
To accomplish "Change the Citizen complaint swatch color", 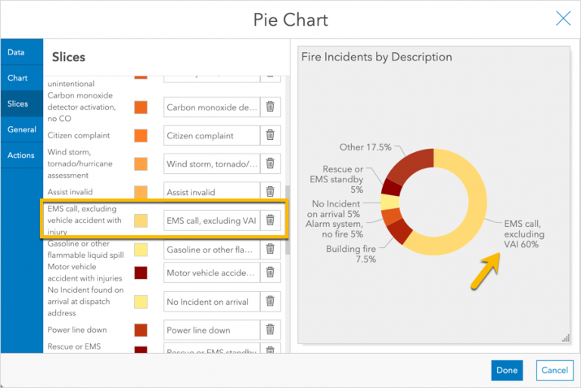I will pyautogui.click(x=141, y=135).
